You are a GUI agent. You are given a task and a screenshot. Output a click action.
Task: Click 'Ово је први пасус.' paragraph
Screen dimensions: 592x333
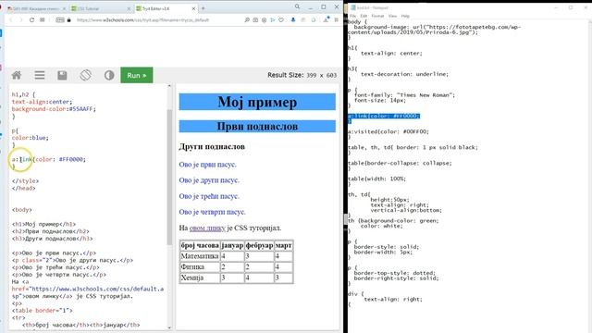tap(207, 165)
